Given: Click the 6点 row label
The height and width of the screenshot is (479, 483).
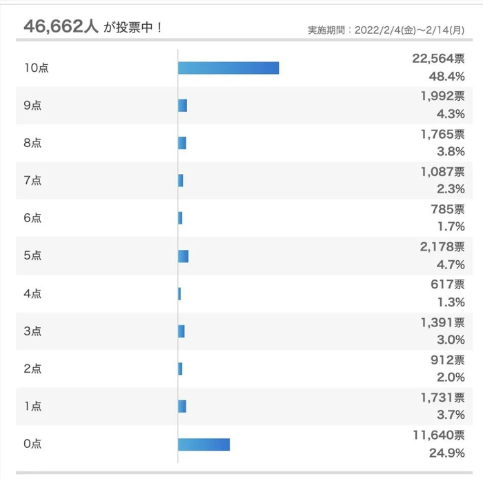Looking at the screenshot, I should click(x=32, y=218).
